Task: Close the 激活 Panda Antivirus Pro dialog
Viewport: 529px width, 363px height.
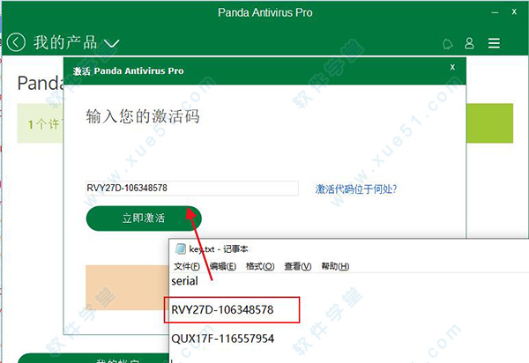Action: click(x=452, y=67)
